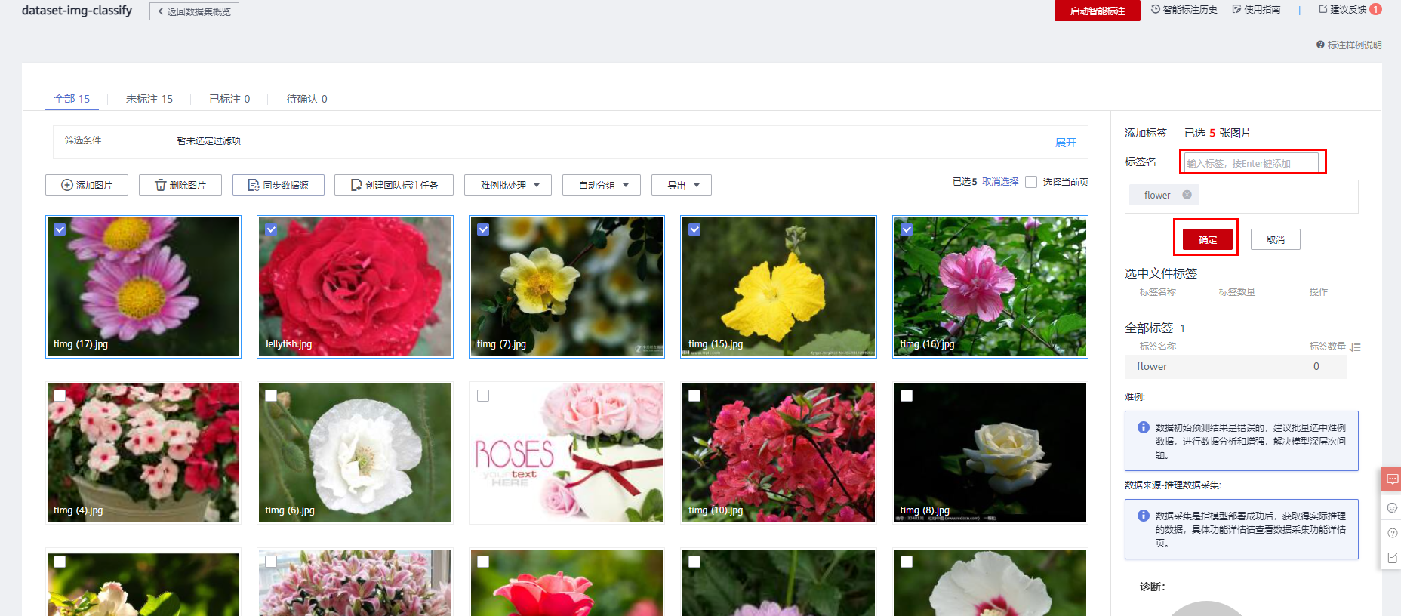The height and width of the screenshot is (616, 1401).
Task: Sort labels using the 标签数量 sort icon
Action: click(1356, 346)
